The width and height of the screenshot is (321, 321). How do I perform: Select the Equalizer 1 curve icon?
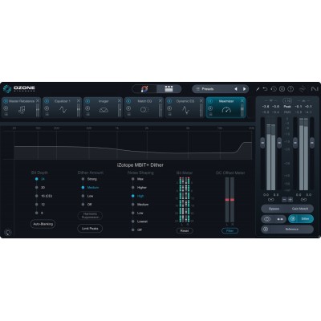pyautogui.click(x=63, y=110)
